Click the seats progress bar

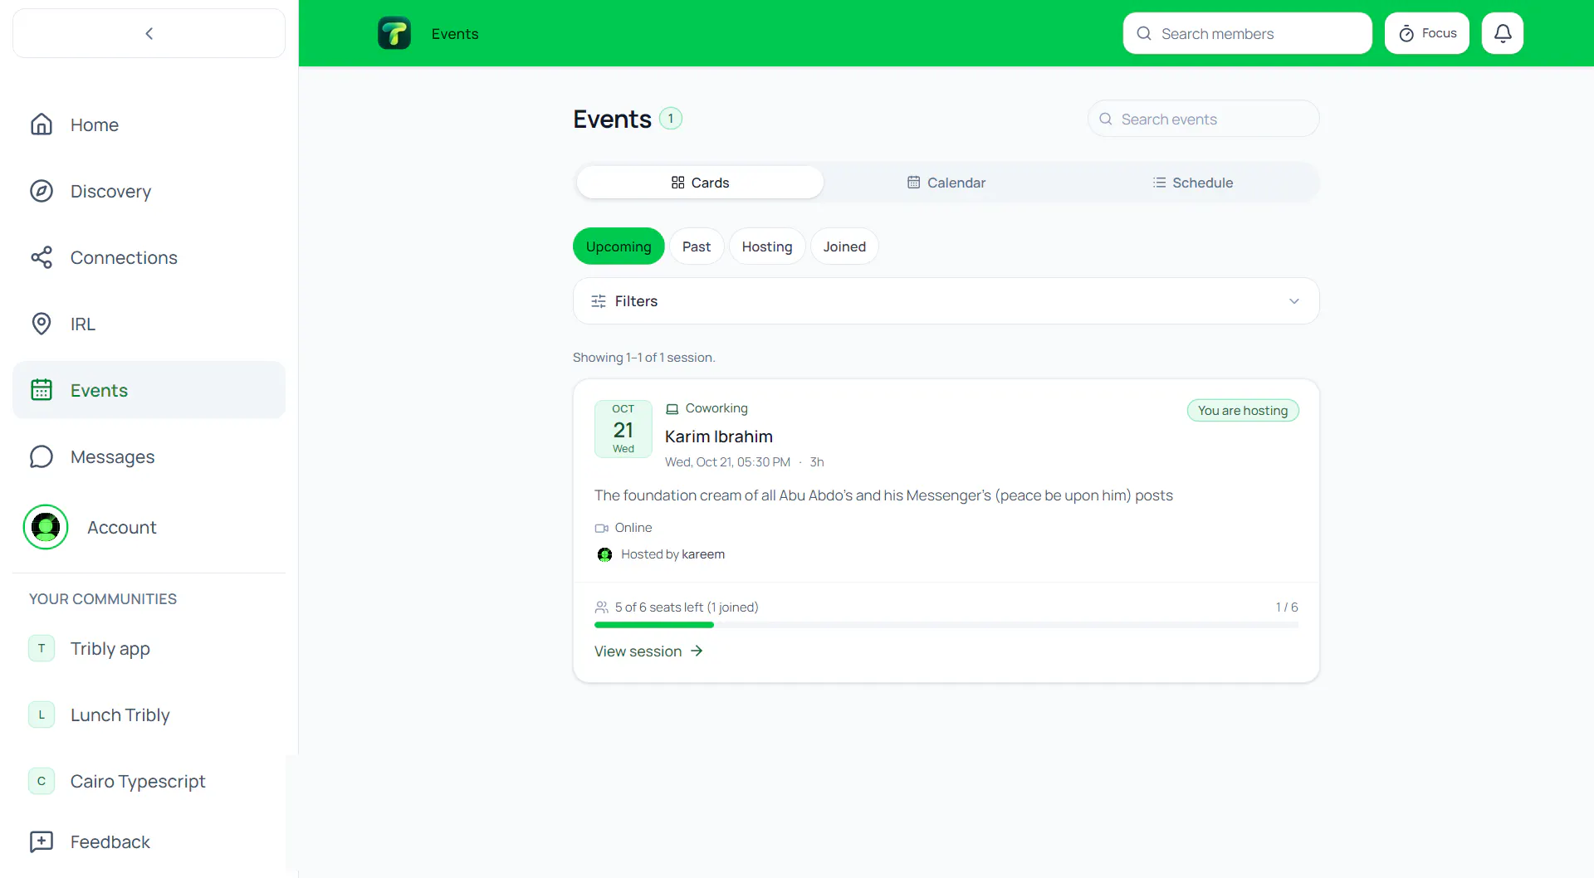coord(946,625)
